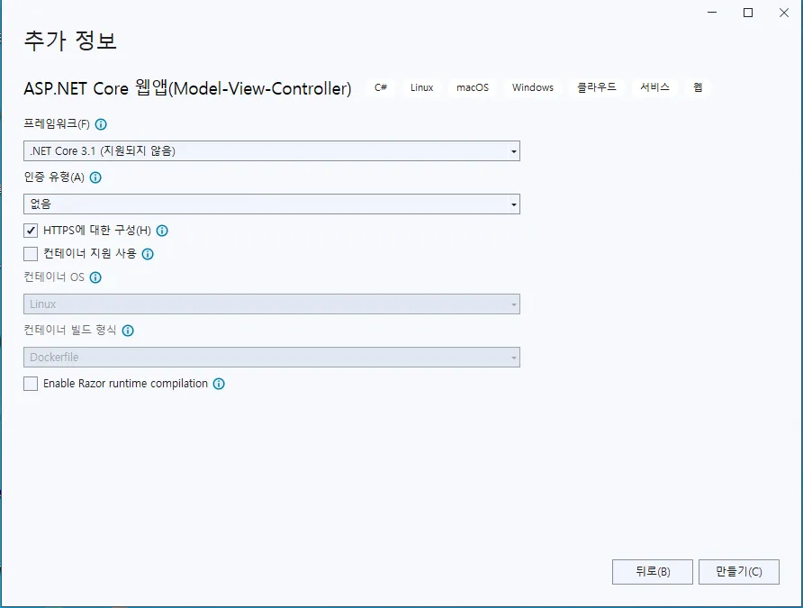This screenshot has height=608, width=803.
Task: Click the ASP.NET Core 웹앱 template title
Action: 187,88
